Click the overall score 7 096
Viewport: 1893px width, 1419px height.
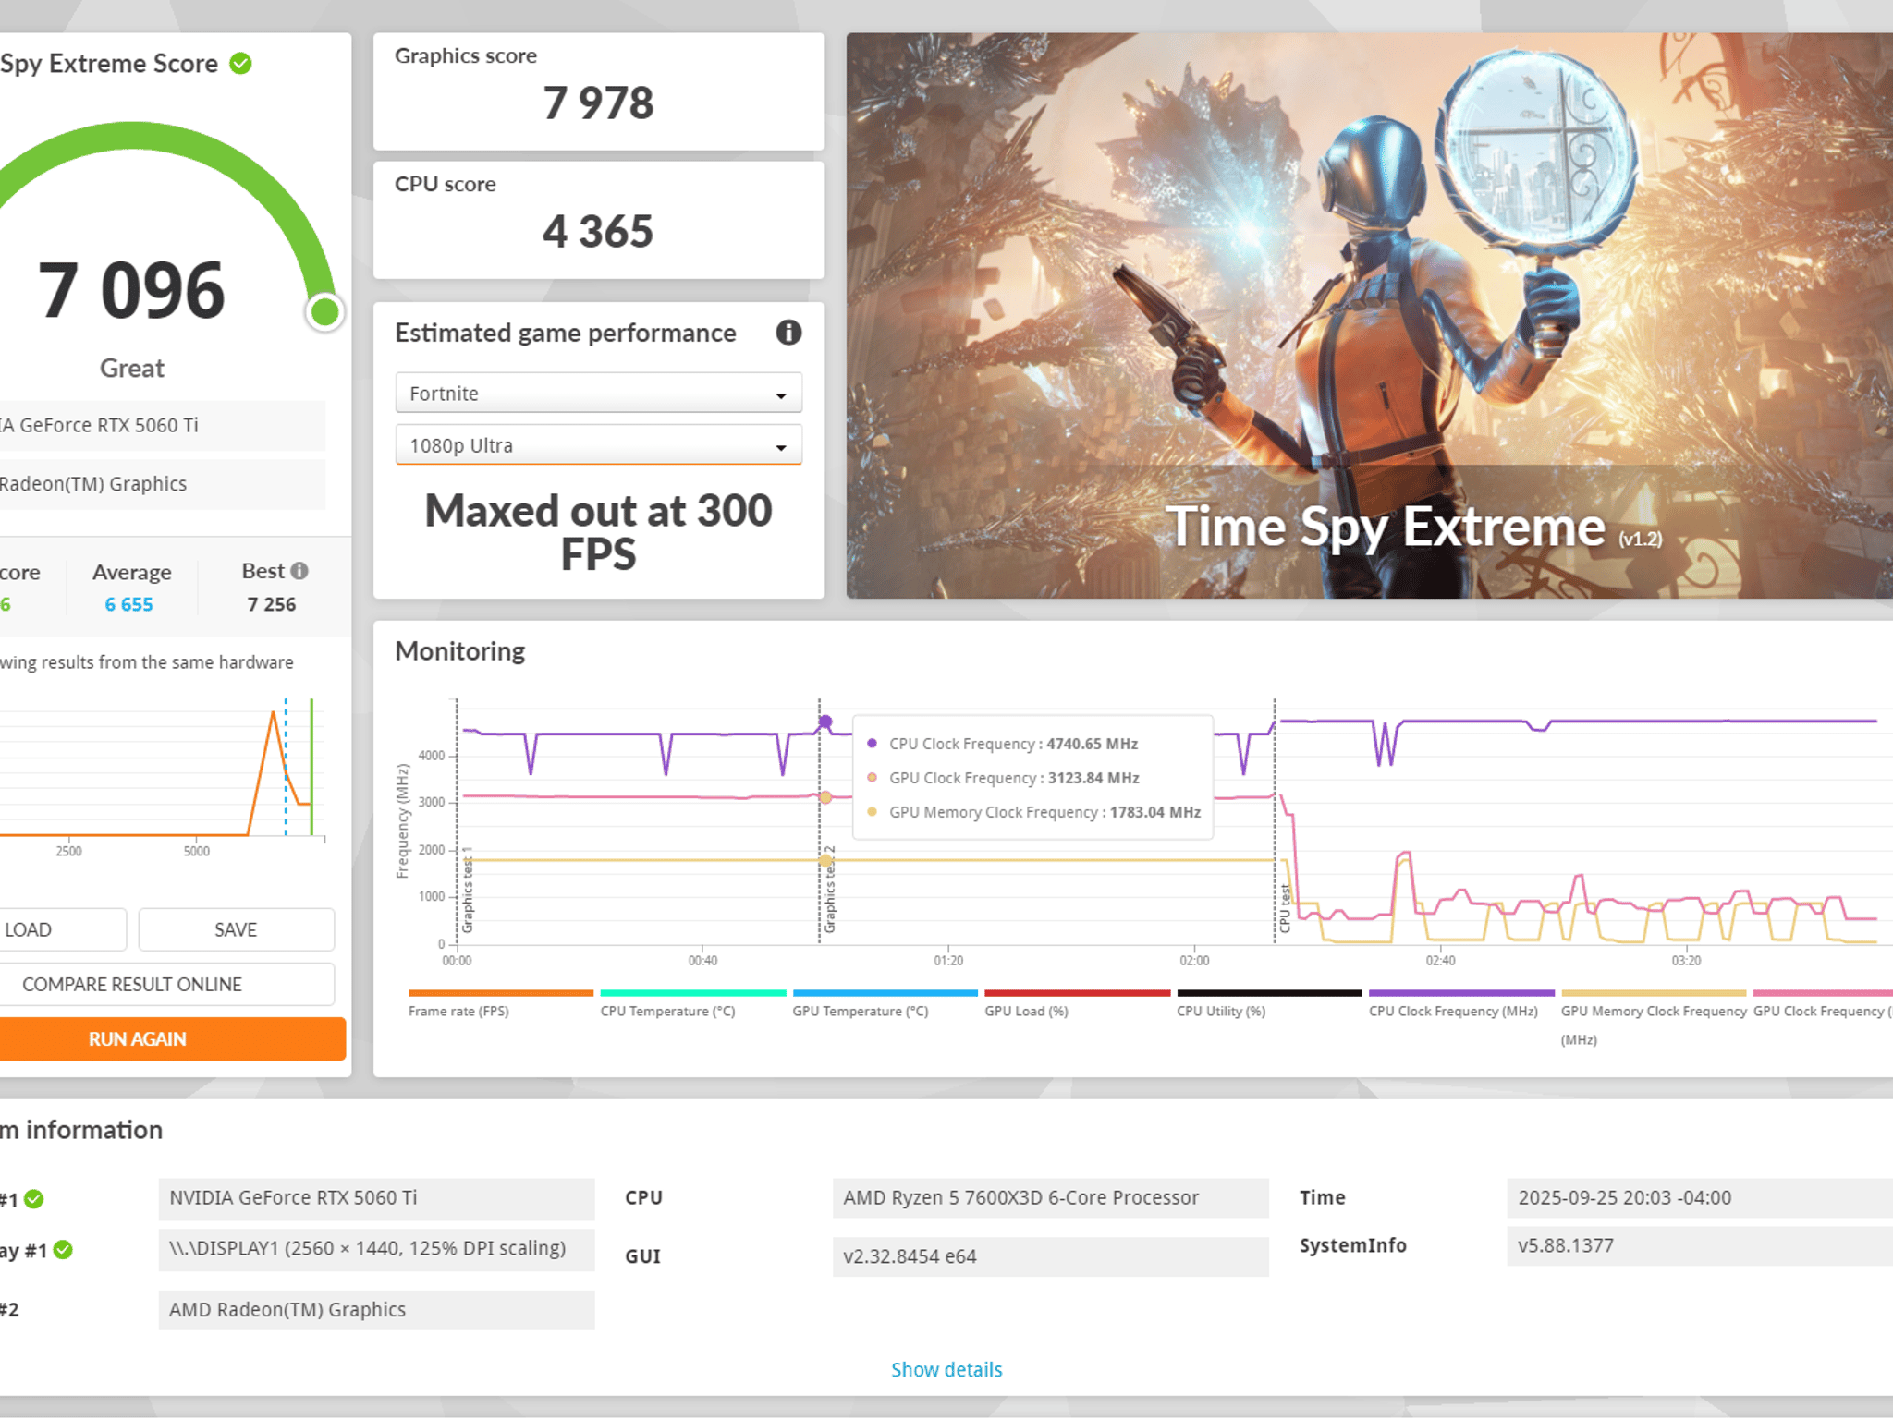(x=131, y=290)
